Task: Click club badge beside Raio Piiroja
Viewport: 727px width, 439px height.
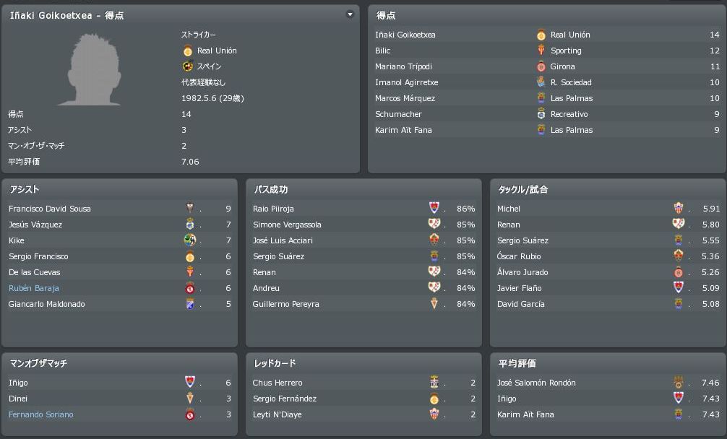Action: (x=434, y=209)
